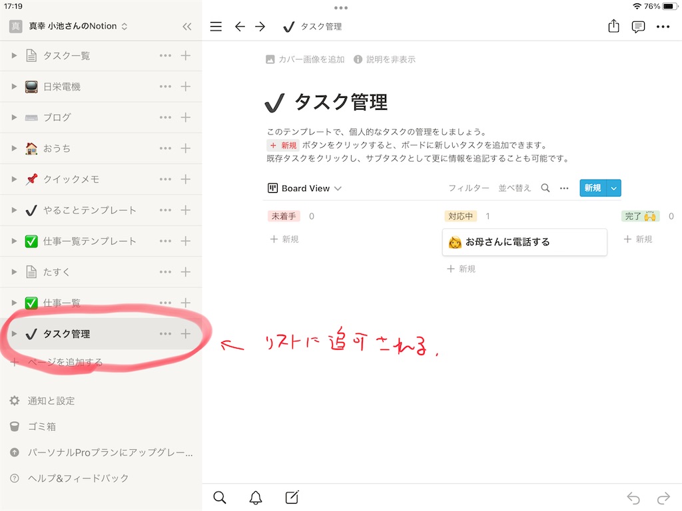This screenshot has height=511, width=682.
Task: Expand the タスク一覧 page tree
Action: click(14, 56)
